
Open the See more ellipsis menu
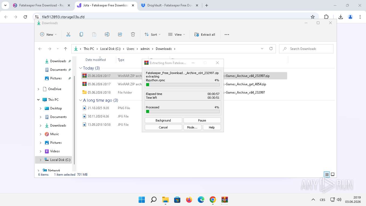coord(227,34)
